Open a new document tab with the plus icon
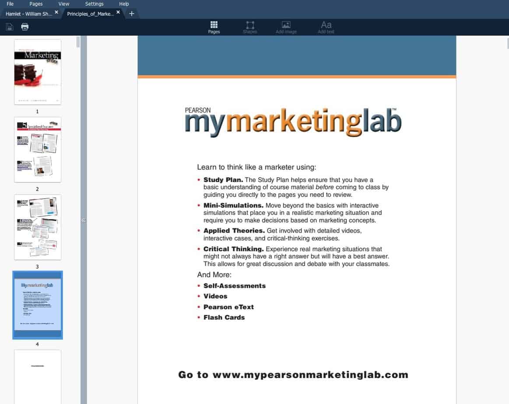 point(131,14)
